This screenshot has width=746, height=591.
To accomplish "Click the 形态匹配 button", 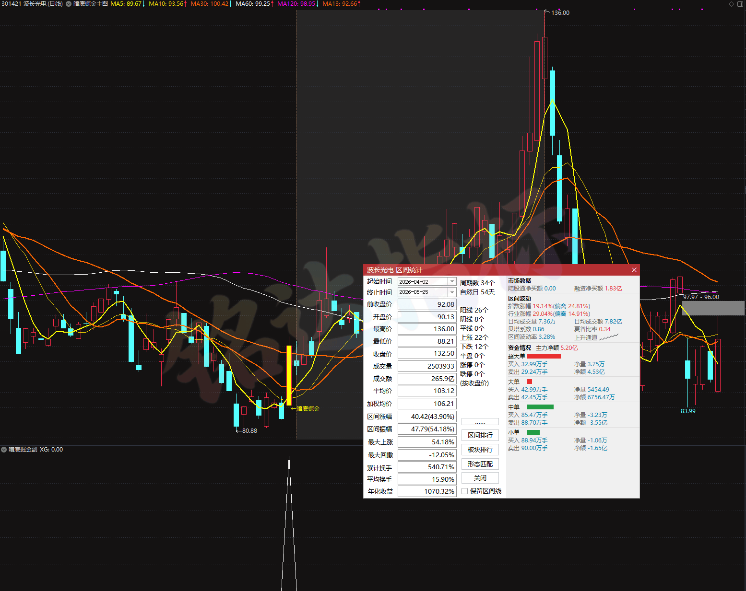I will coord(480,464).
